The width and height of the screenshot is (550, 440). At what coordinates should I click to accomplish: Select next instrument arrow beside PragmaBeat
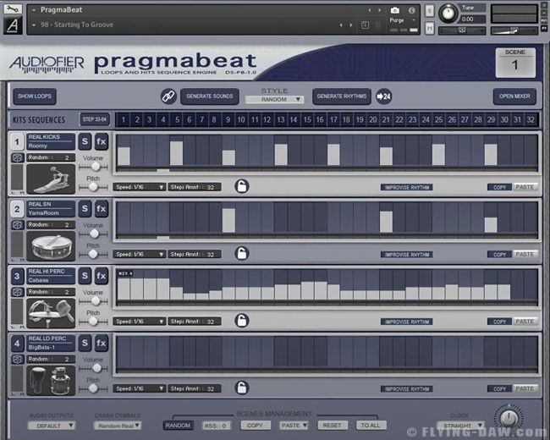pyautogui.click(x=380, y=10)
